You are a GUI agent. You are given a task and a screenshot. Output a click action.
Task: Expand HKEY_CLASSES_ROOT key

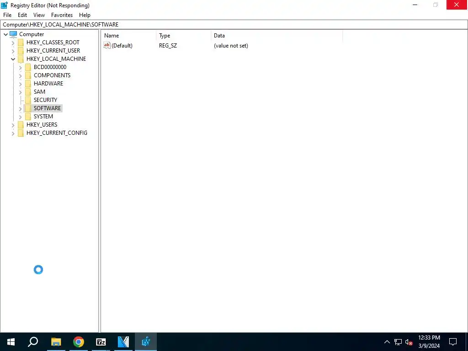[x=13, y=43]
